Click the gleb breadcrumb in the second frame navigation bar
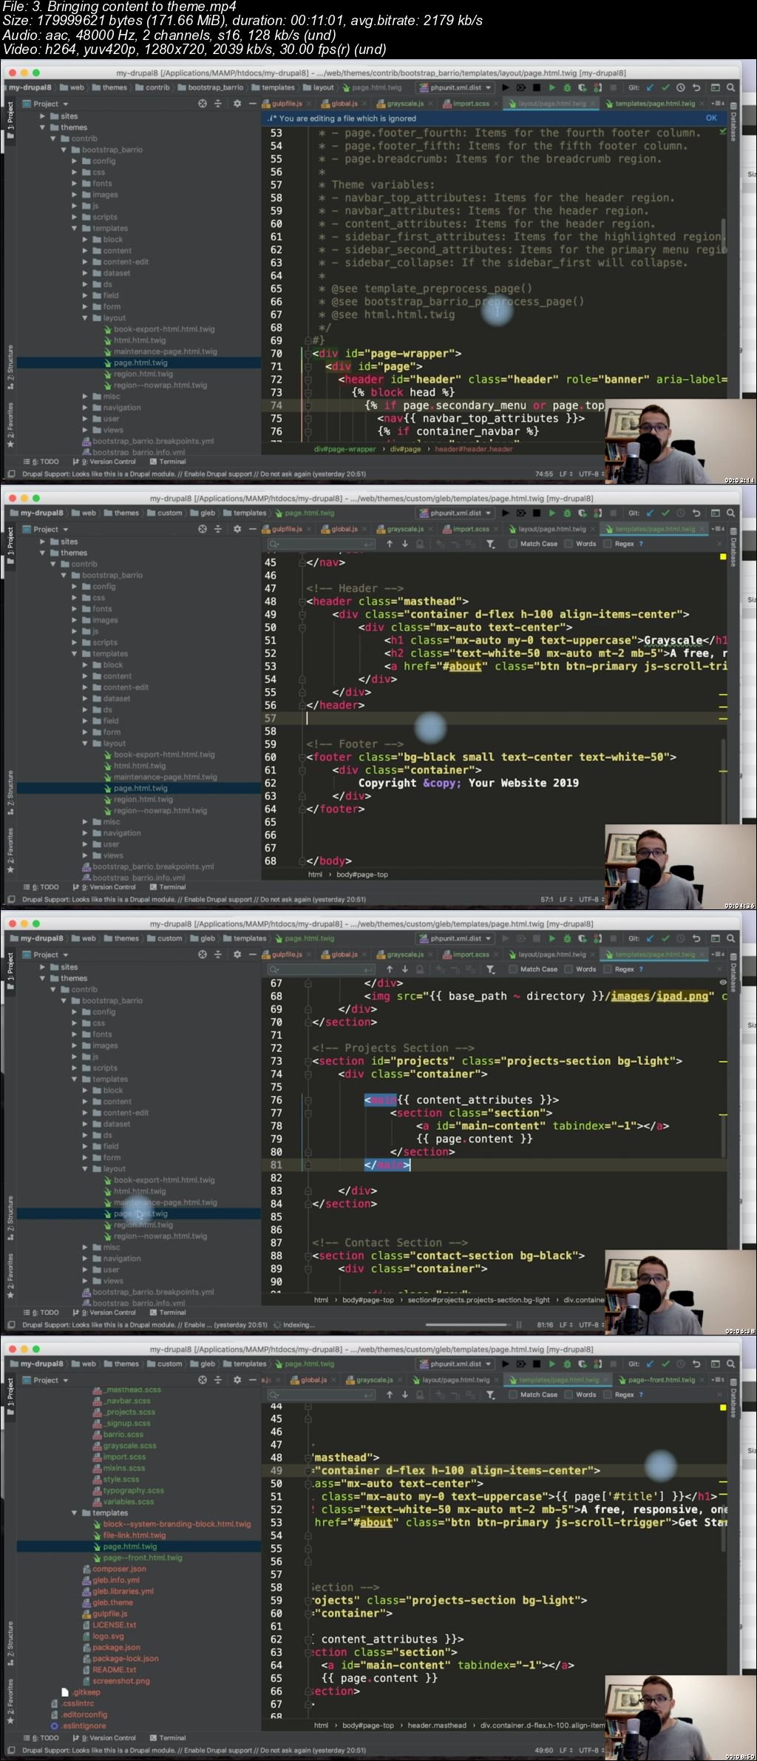This screenshot has width=757, height=1761. [203, 513]
